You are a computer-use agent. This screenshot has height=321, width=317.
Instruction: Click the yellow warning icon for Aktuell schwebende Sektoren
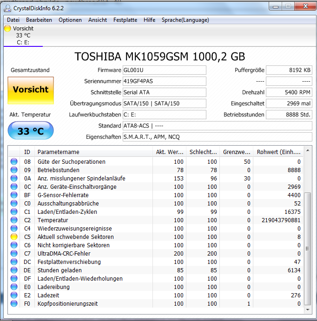point(14,237)
